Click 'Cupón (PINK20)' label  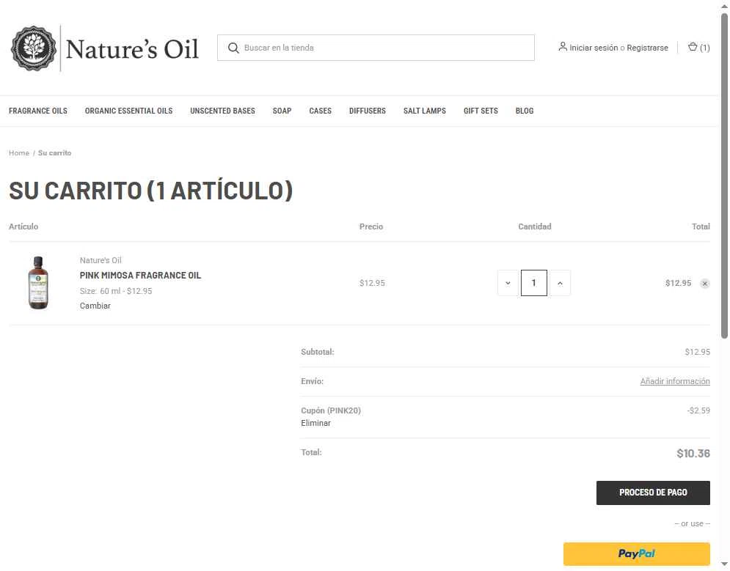pos(331,410)
